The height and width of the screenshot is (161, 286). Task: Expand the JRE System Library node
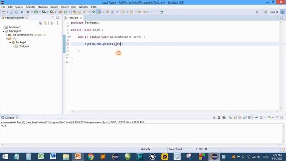(x=7, y=35)
